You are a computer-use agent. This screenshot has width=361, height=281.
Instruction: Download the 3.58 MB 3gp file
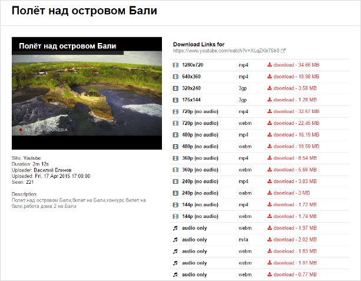click(x=292, y=88)
